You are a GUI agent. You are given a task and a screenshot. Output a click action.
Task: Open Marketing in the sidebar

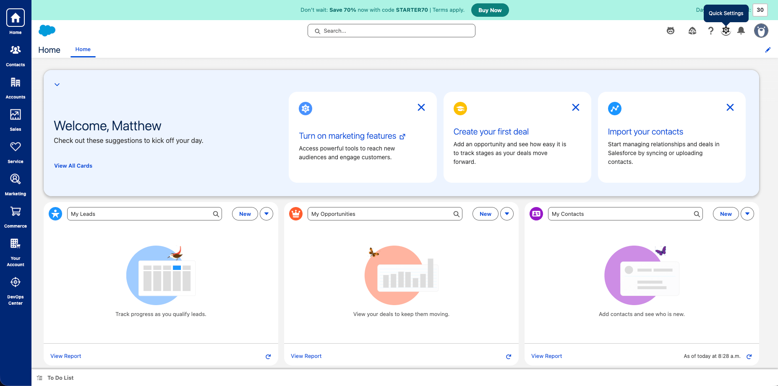(16, 185)
